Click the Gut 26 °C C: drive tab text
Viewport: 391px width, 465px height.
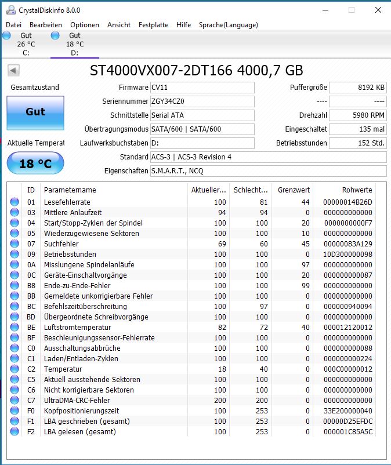coord(26,44)
